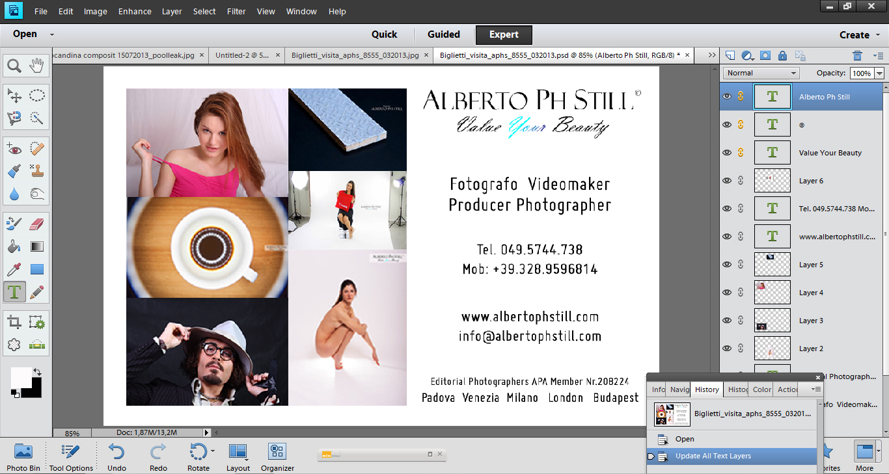Image resolution: width=889 pixels, height=474 pixels.
Task: Show hidden document tabs overflow arrows
Action: tap(711, 55)
